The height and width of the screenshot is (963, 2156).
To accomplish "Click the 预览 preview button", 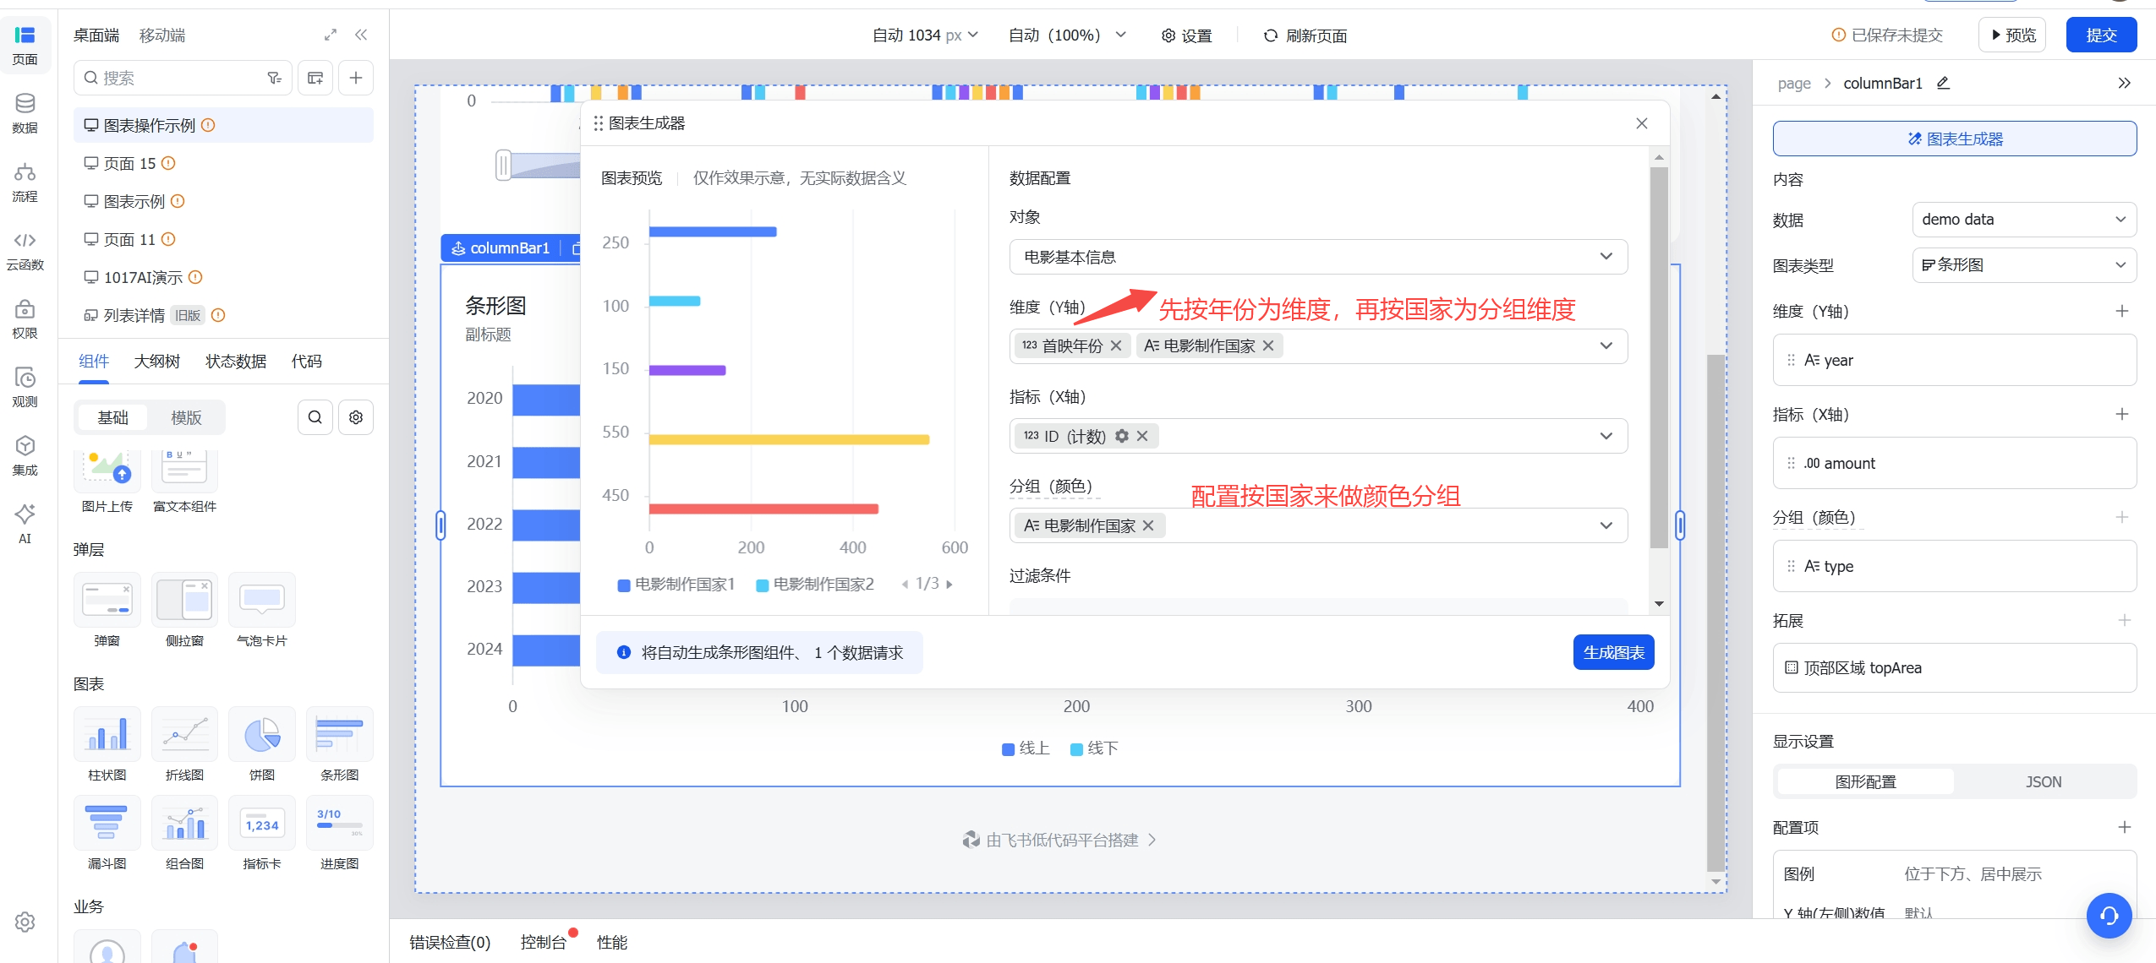I will (x=2012, y=35).
